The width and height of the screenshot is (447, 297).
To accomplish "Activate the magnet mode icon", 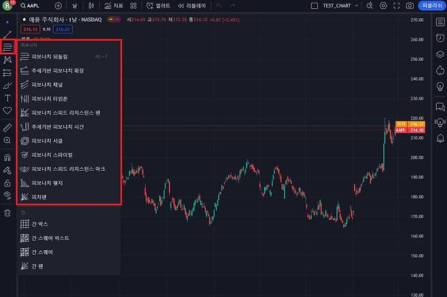I will point(7,157).
